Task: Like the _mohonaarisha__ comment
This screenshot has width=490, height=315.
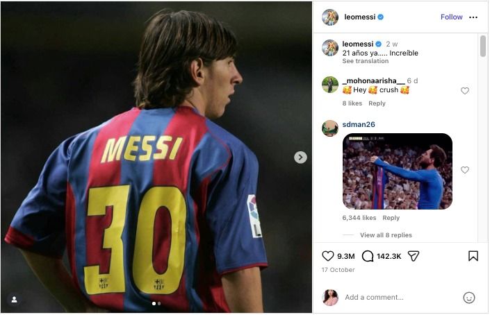Action: (465, 91)
